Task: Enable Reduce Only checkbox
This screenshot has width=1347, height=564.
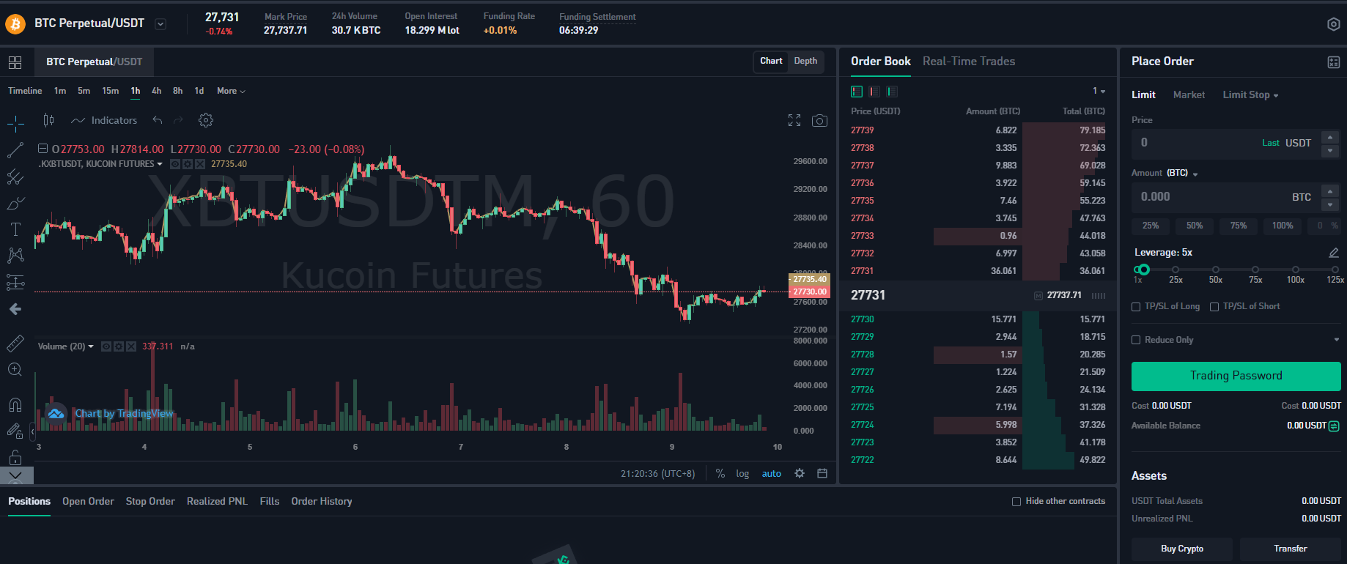Action: 1136,340
